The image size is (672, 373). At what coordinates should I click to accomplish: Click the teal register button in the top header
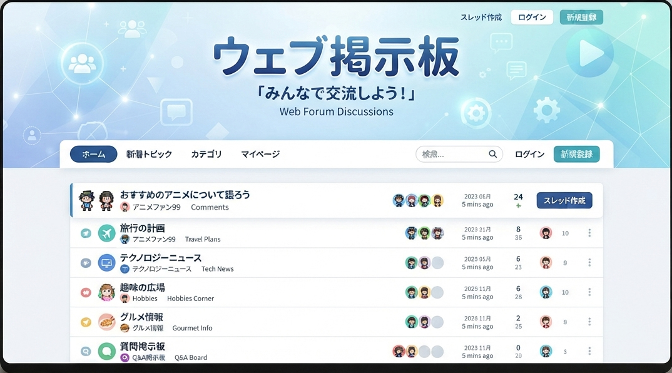click(x=581, y=17)
